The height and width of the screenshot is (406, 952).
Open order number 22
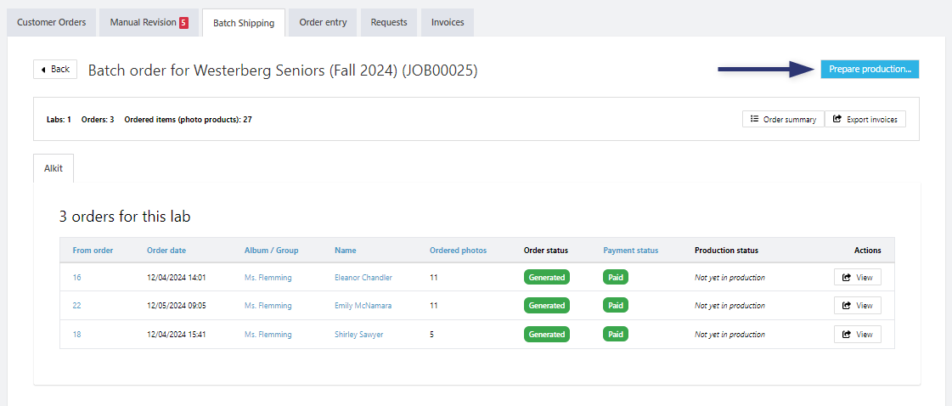click(x=76, y=305)
